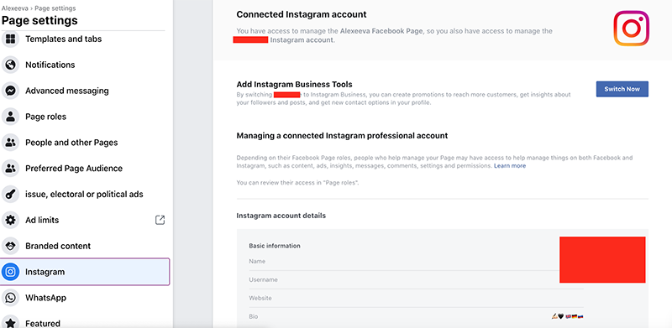The height and width of the screenshot is (328, 672).
Task: Click the Featured star icon
Action: [10, 322]
